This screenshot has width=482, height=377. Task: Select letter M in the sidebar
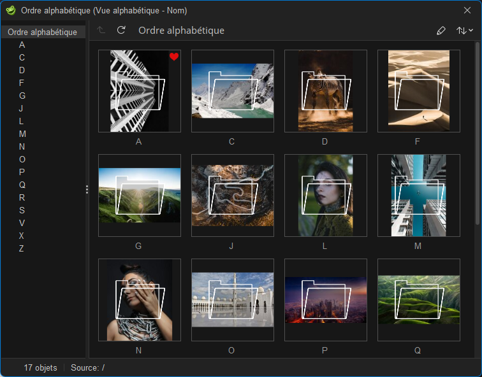click(x=22, y=134)
